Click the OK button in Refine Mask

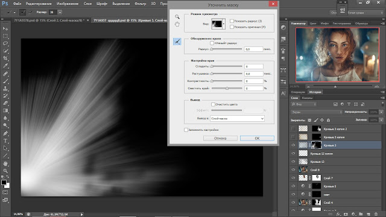click(257, 138)
